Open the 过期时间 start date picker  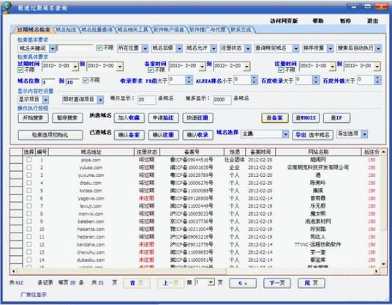(x=75, y=67)
